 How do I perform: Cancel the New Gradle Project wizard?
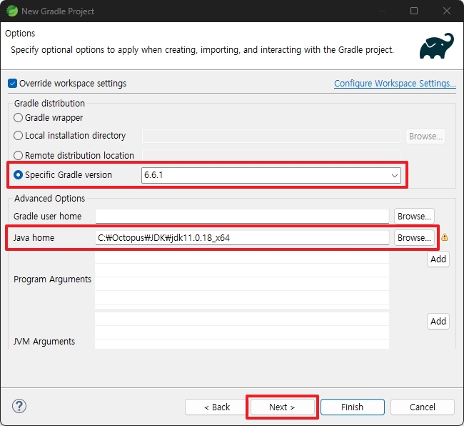tap(423, 407)
